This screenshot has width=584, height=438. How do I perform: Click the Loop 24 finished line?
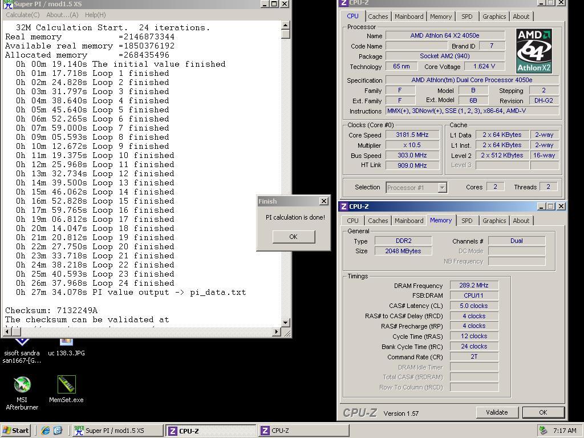(95, 283)
